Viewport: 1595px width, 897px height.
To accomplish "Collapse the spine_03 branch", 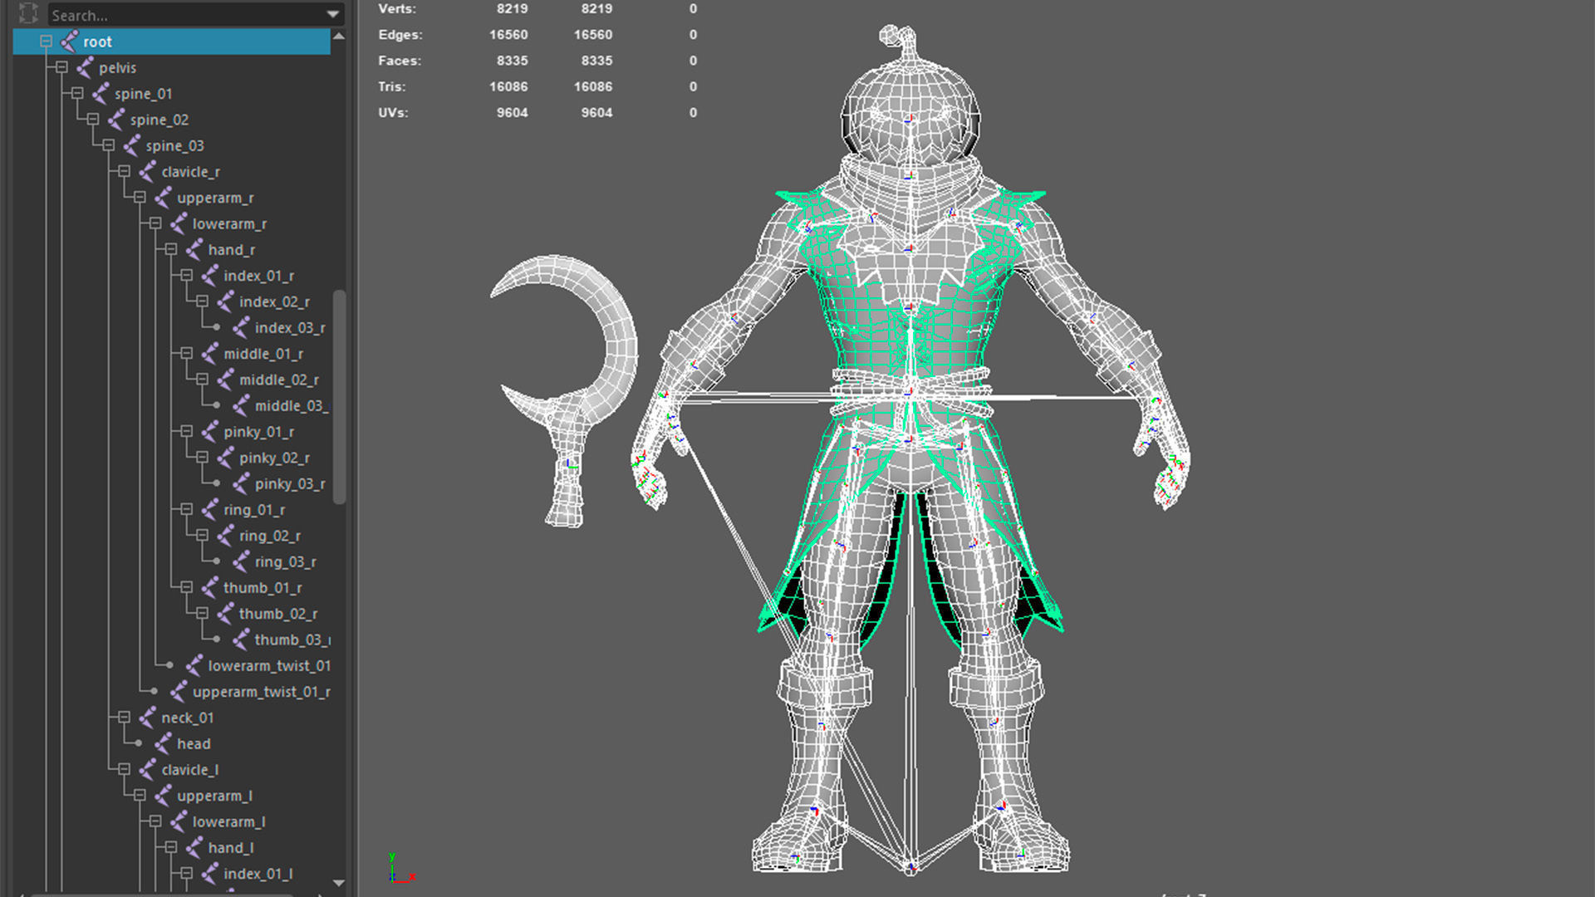I will (x=109, y=145).
